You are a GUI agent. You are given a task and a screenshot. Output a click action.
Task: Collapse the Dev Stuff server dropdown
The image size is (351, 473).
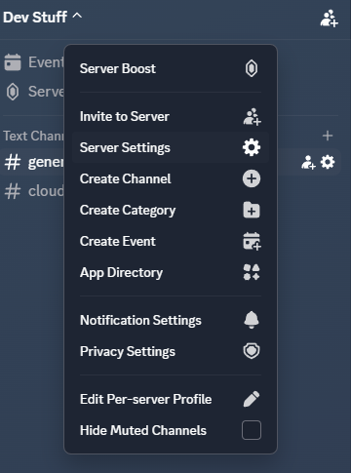pyautogui.click(x=77, y=16)
